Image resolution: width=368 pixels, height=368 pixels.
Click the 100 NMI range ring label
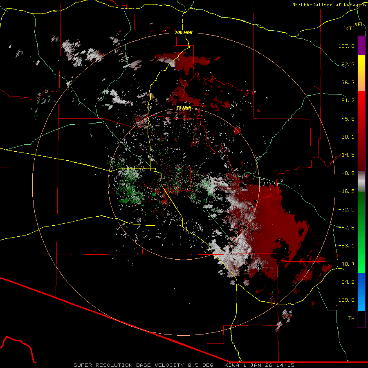184,32
